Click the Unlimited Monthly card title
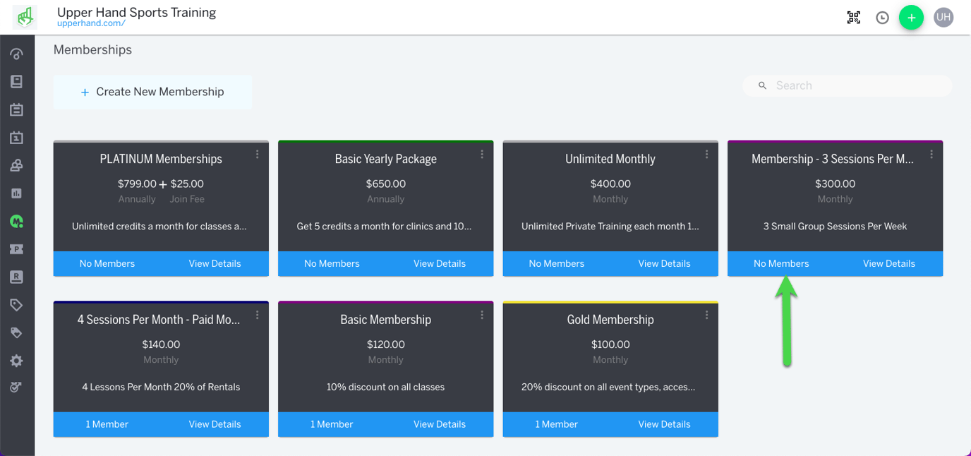Image resolution: width=971 pixels, height=456 pixels. click(610, 159)
